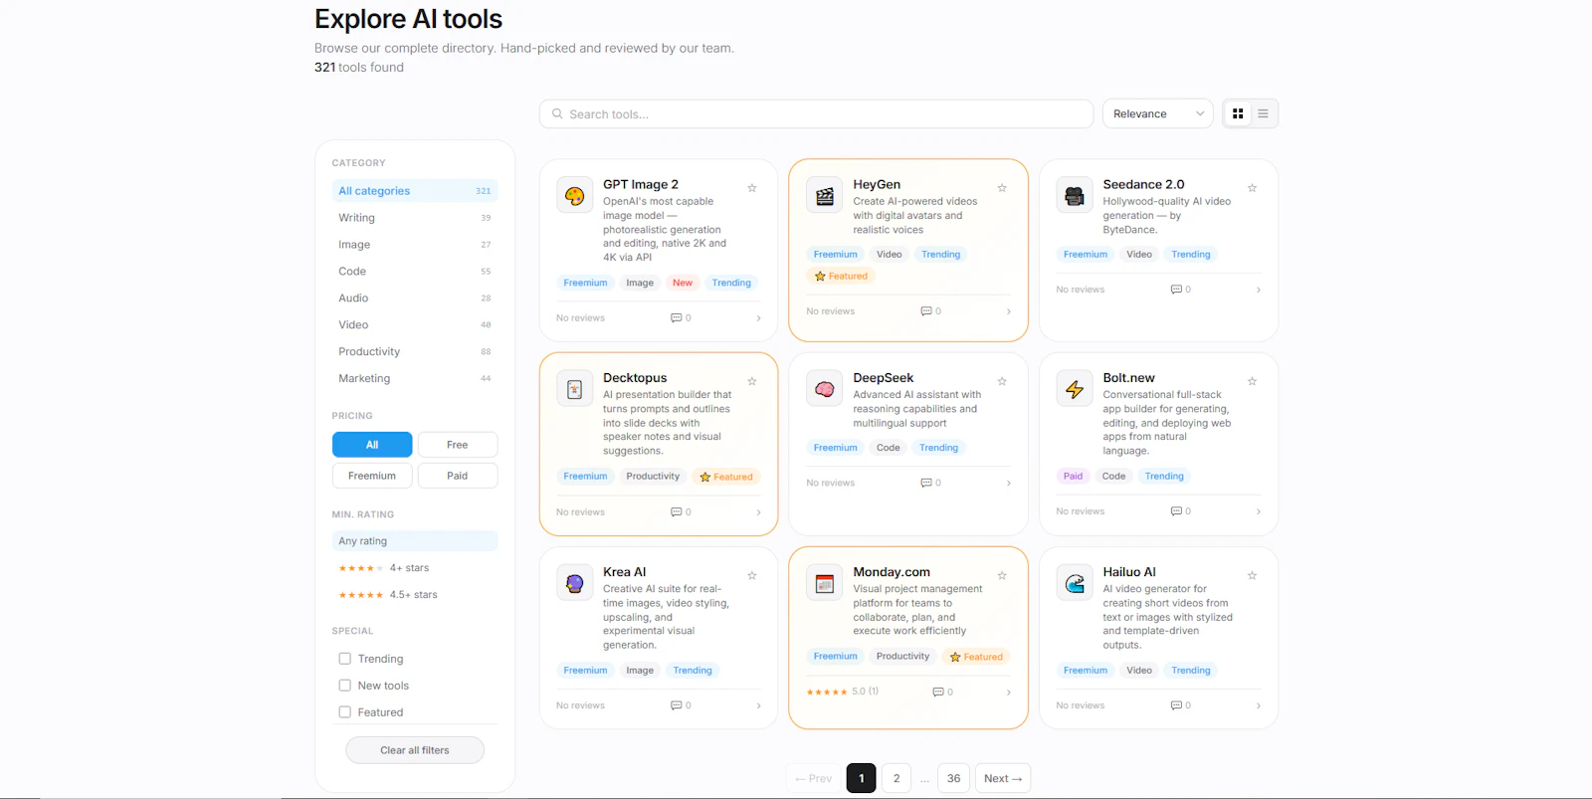Select All categories in sidebar
This screenshot has height=799, width=1592.
point(415,191)
